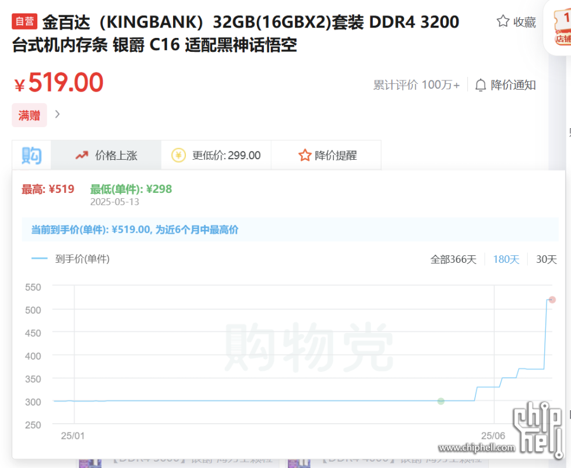The width and height of the screenshot is (571, 468).
Task: Click the 收藏 favorite link
Action: click(x=516, y=22)
